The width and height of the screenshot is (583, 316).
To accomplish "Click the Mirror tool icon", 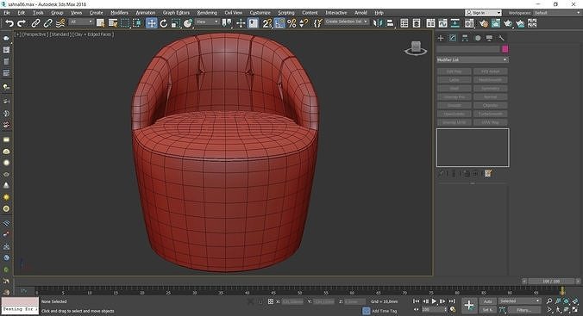I will [x=378, y=23].
